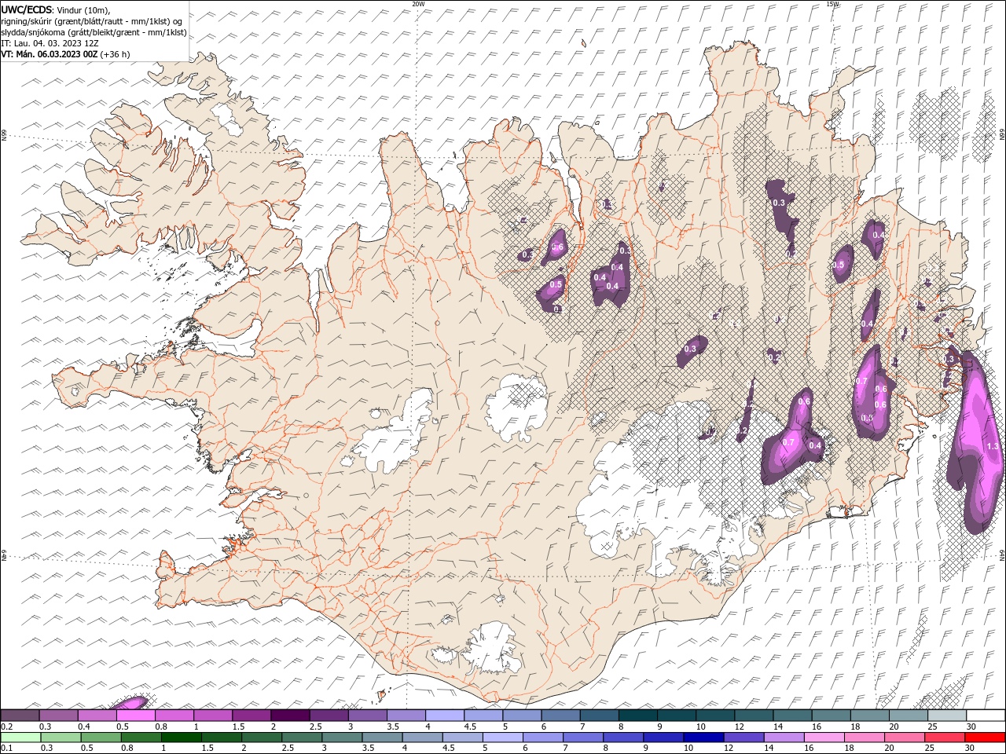1006x754 pixels.
Task: Click lower legend swatch between 5 and 6
Action: [x=503, y=738]
